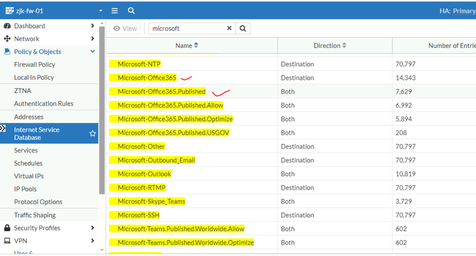Open Firewall Policy menu item
Image resolution: width=476 pixels, height=256 pixels.
pos(34,65)
